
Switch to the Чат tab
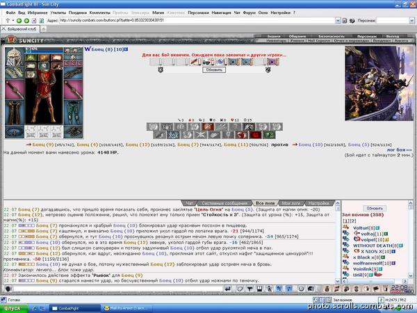point(190,203)
